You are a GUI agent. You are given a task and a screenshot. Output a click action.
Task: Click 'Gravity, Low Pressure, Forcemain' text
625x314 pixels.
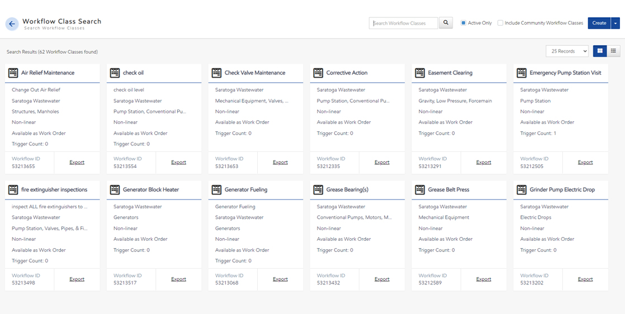[x=455, y=101]
